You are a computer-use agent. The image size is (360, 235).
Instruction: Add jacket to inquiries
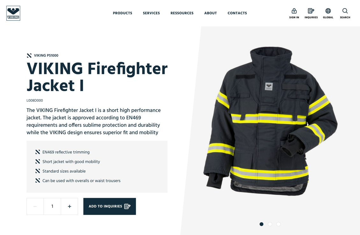[x=110, y=206]
